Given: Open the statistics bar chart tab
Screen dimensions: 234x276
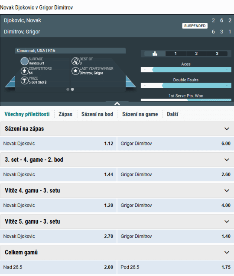Looking at the screenshot, I should tap(155, 54).
